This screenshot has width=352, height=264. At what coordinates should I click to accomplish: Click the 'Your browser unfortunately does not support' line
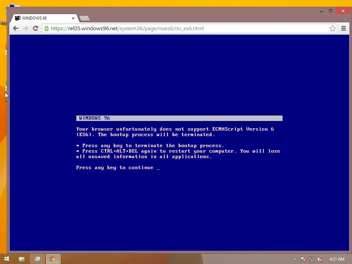coord(175,129)
